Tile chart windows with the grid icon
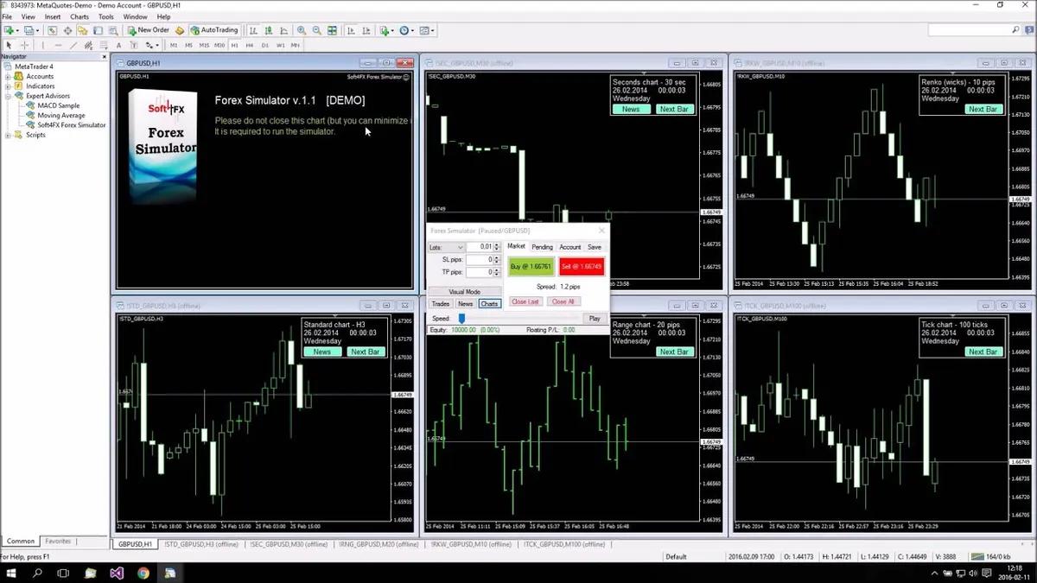The height and width of the screenshot is (583, 1037). point(332,30)
